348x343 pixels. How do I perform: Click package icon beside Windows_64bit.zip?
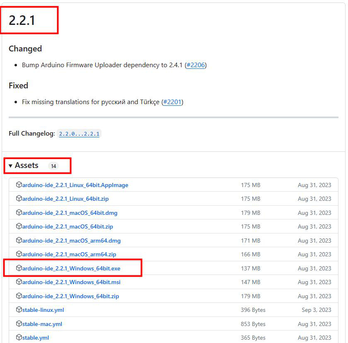(19, 296)
